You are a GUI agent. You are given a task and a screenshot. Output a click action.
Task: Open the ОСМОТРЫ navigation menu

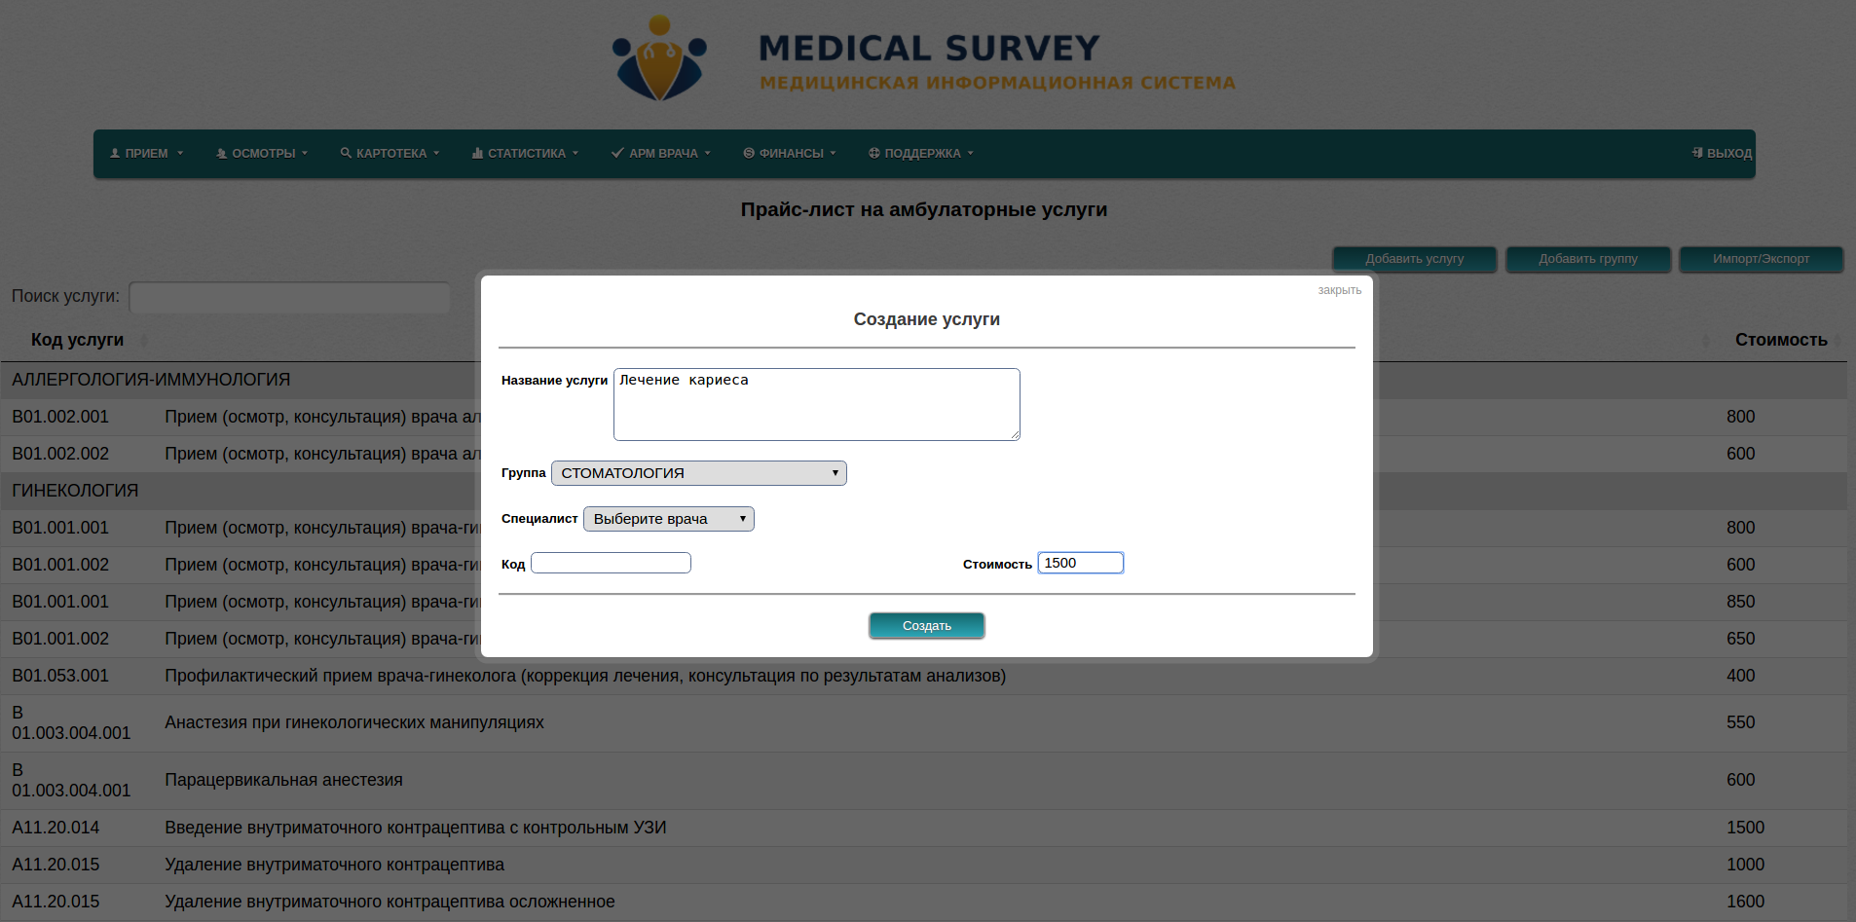click(262, 154)
